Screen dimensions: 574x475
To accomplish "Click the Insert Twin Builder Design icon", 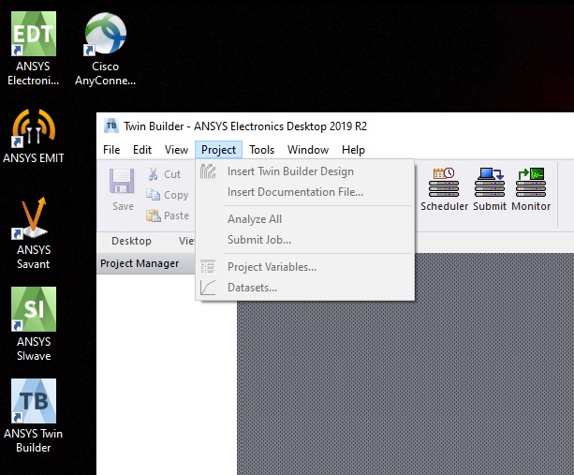I will coord(208,171).
